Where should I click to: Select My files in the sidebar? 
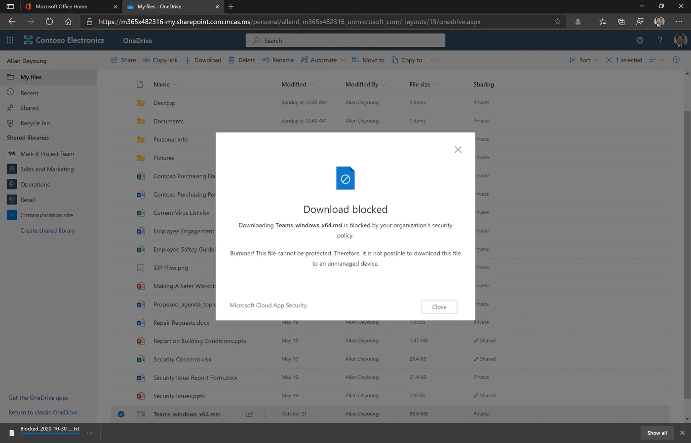[48, 77]
